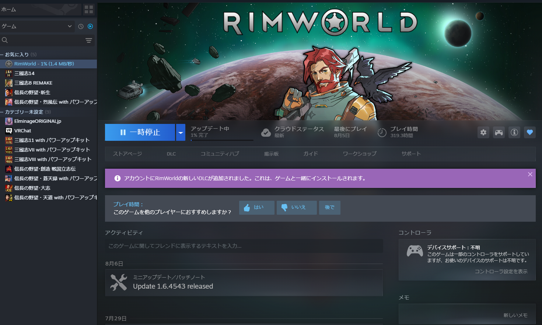Open game settings gear icon
This screenshot has height=325, width=542.
[x=483, y=132]
